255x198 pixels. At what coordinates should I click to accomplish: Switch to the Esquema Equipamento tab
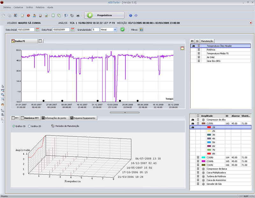coord(83,118)
